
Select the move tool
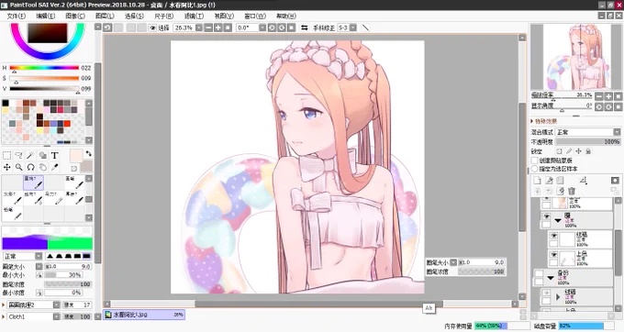[x=6, y=167]
